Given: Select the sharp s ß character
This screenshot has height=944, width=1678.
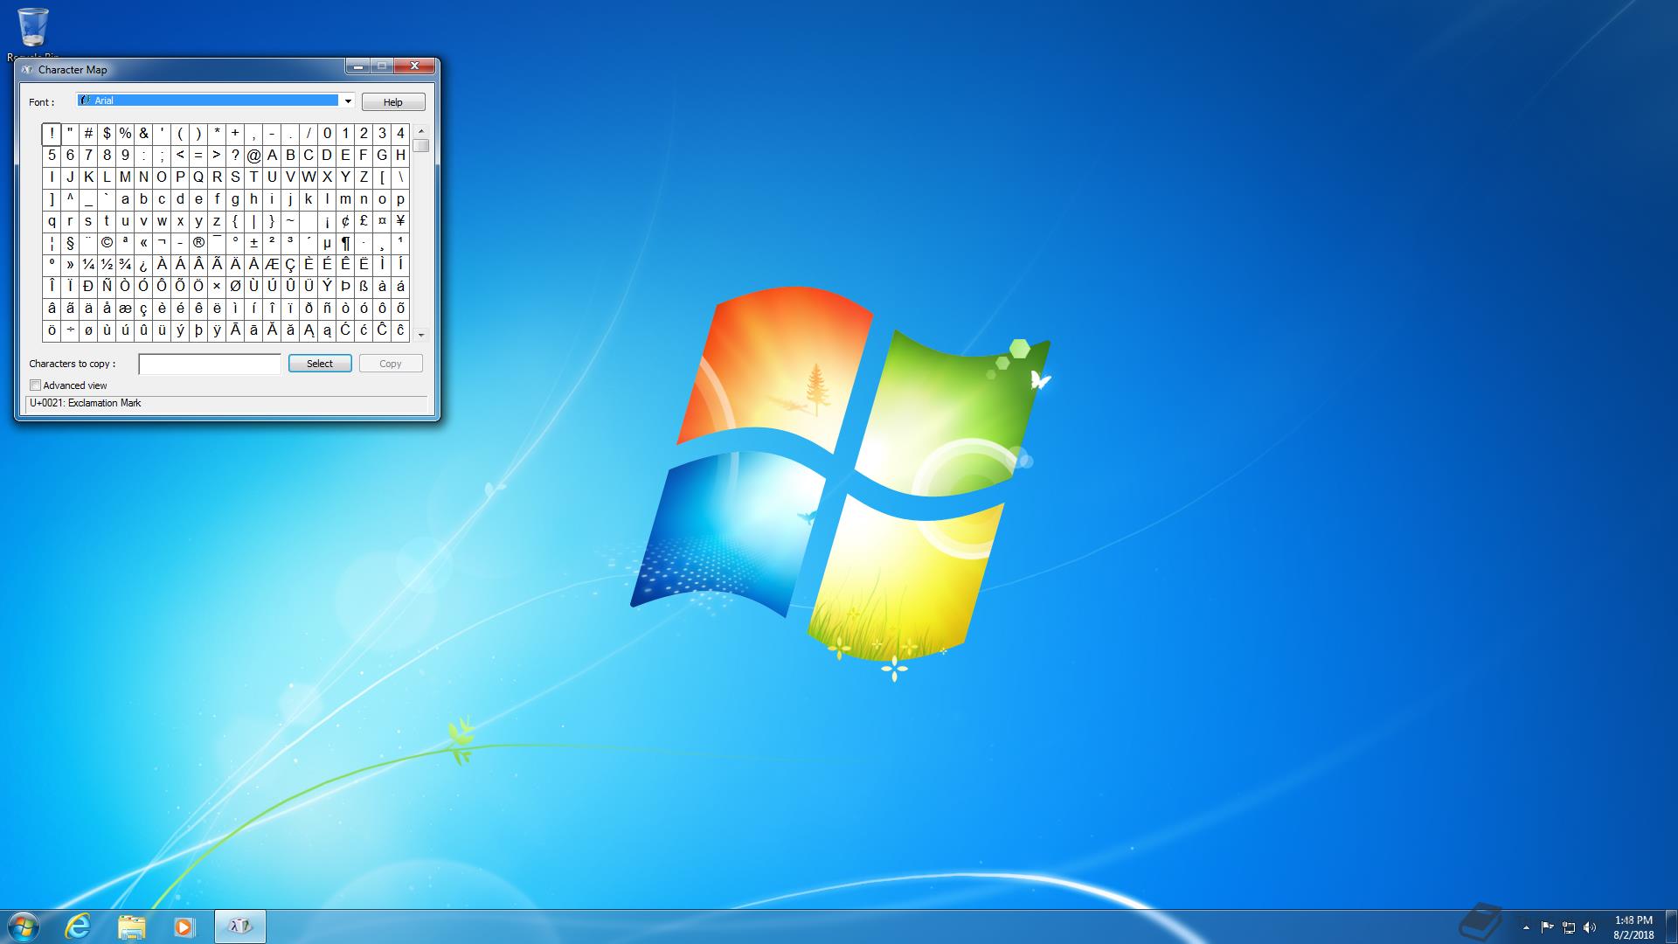Looking at the screenshot, I should [x=364, y=287].
